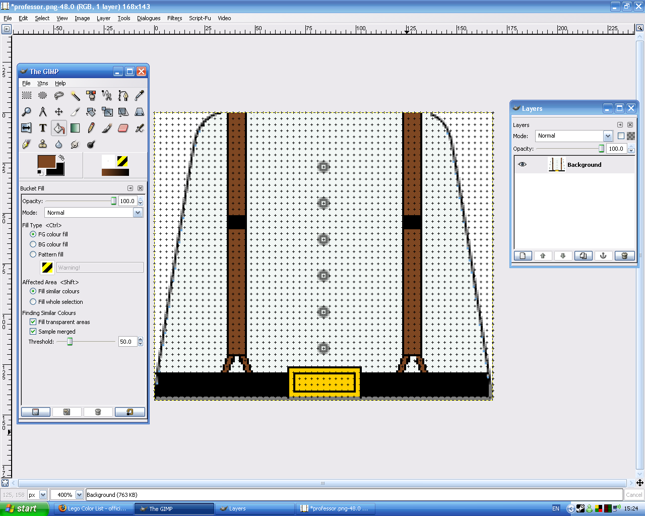The width and height of the screenshot is (645, 516).
Task: Open the Script-Fu menu
Action: (200, 18)
